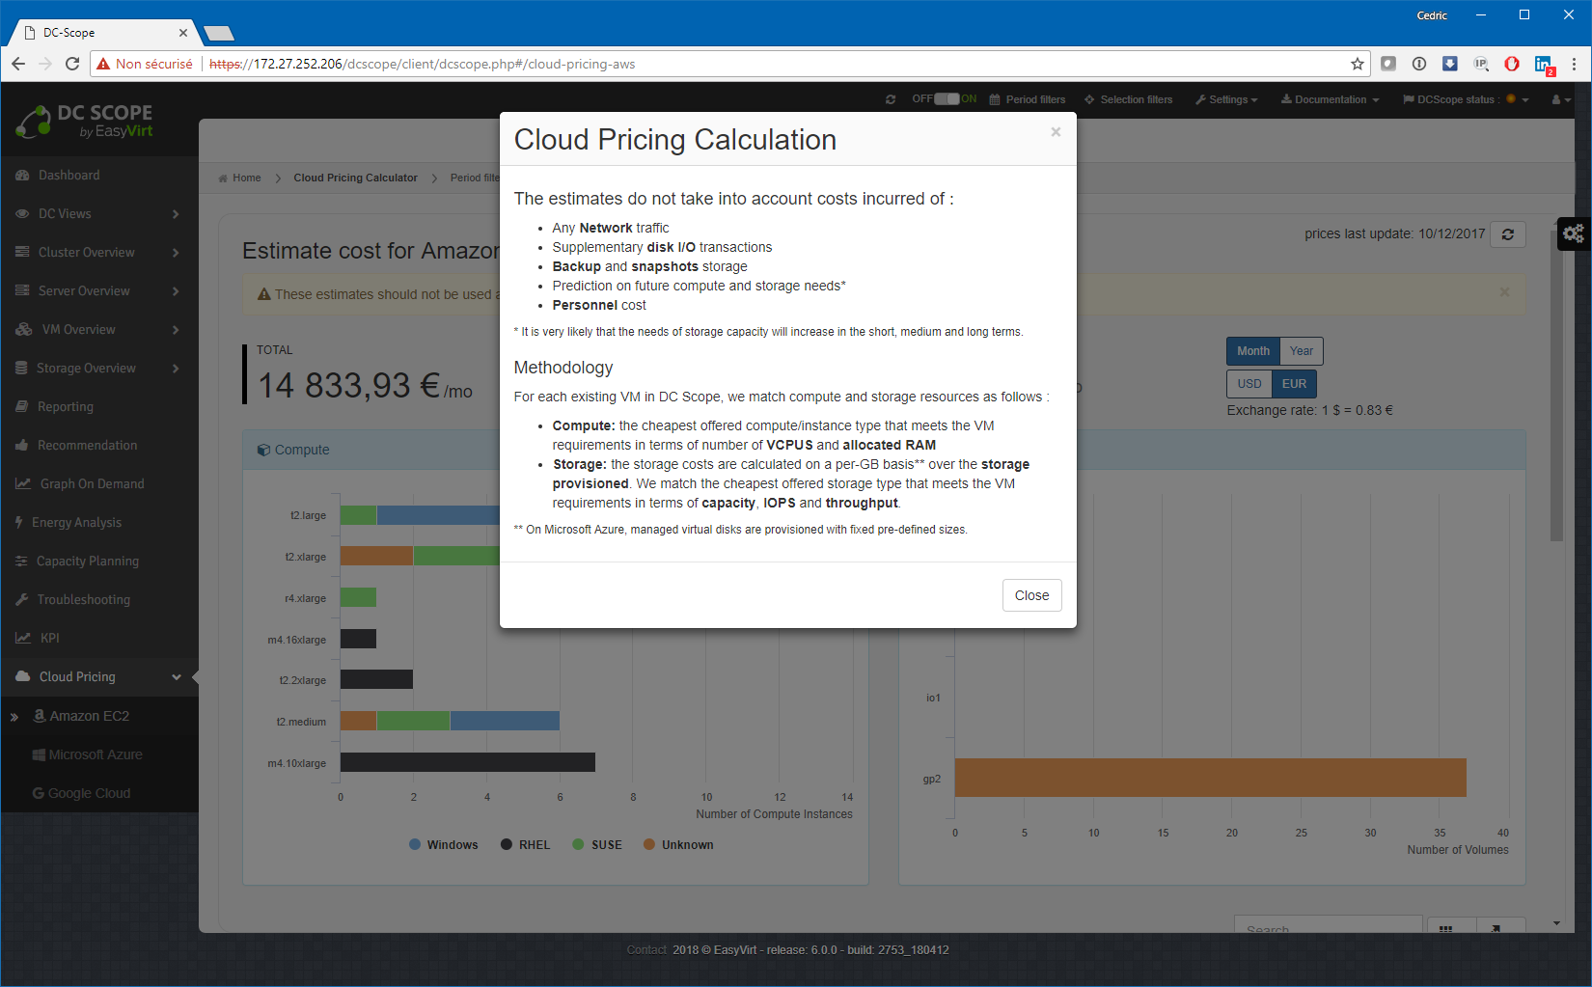Viewport: 1592px width, 987px height.
Task: Refresh prices using the update icon button
Action: [1507, 234]
